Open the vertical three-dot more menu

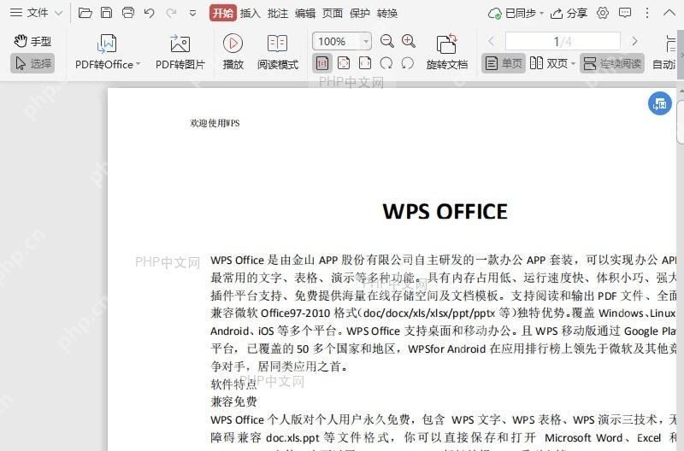tap(647, 13)
